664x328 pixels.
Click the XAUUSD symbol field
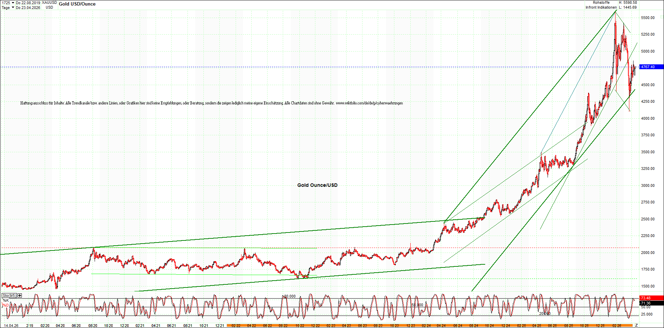(x=49, y=3)
